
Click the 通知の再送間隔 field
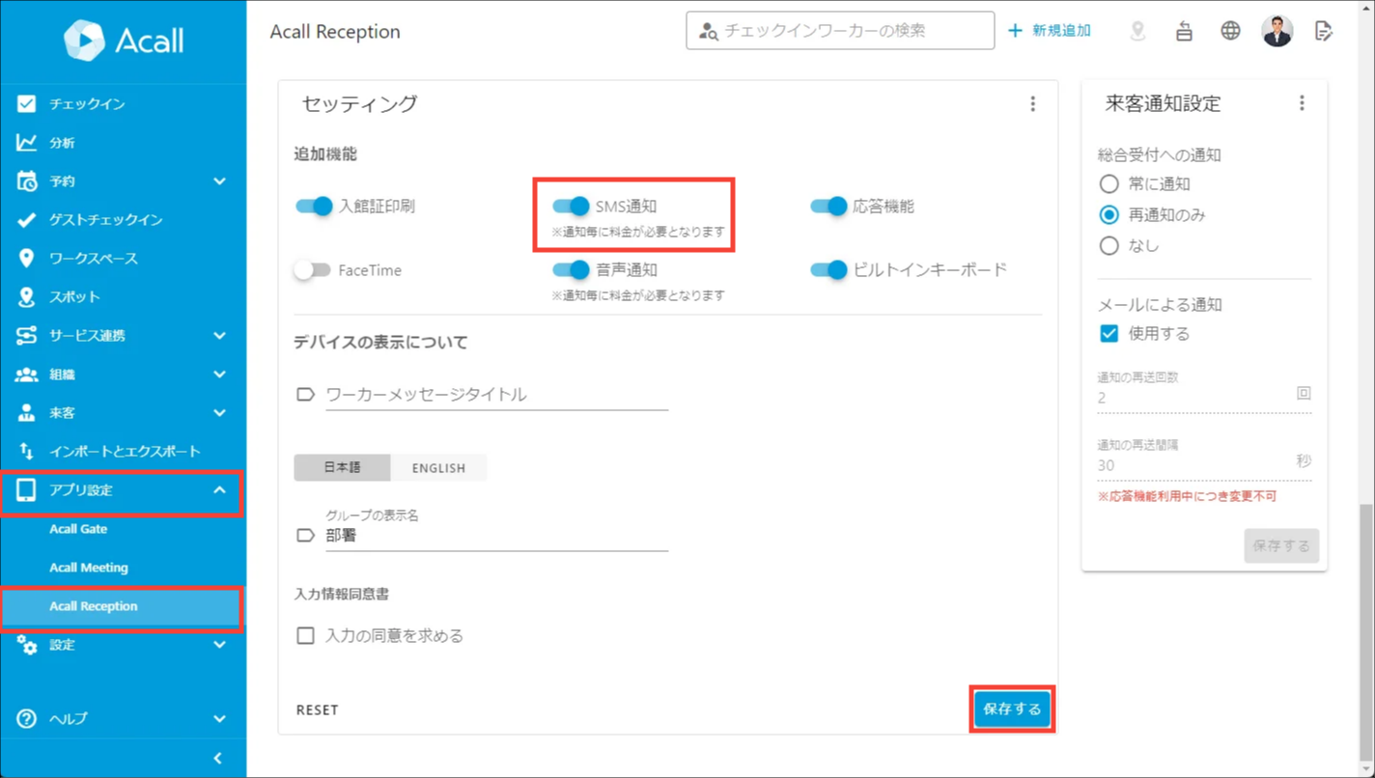1204,464
